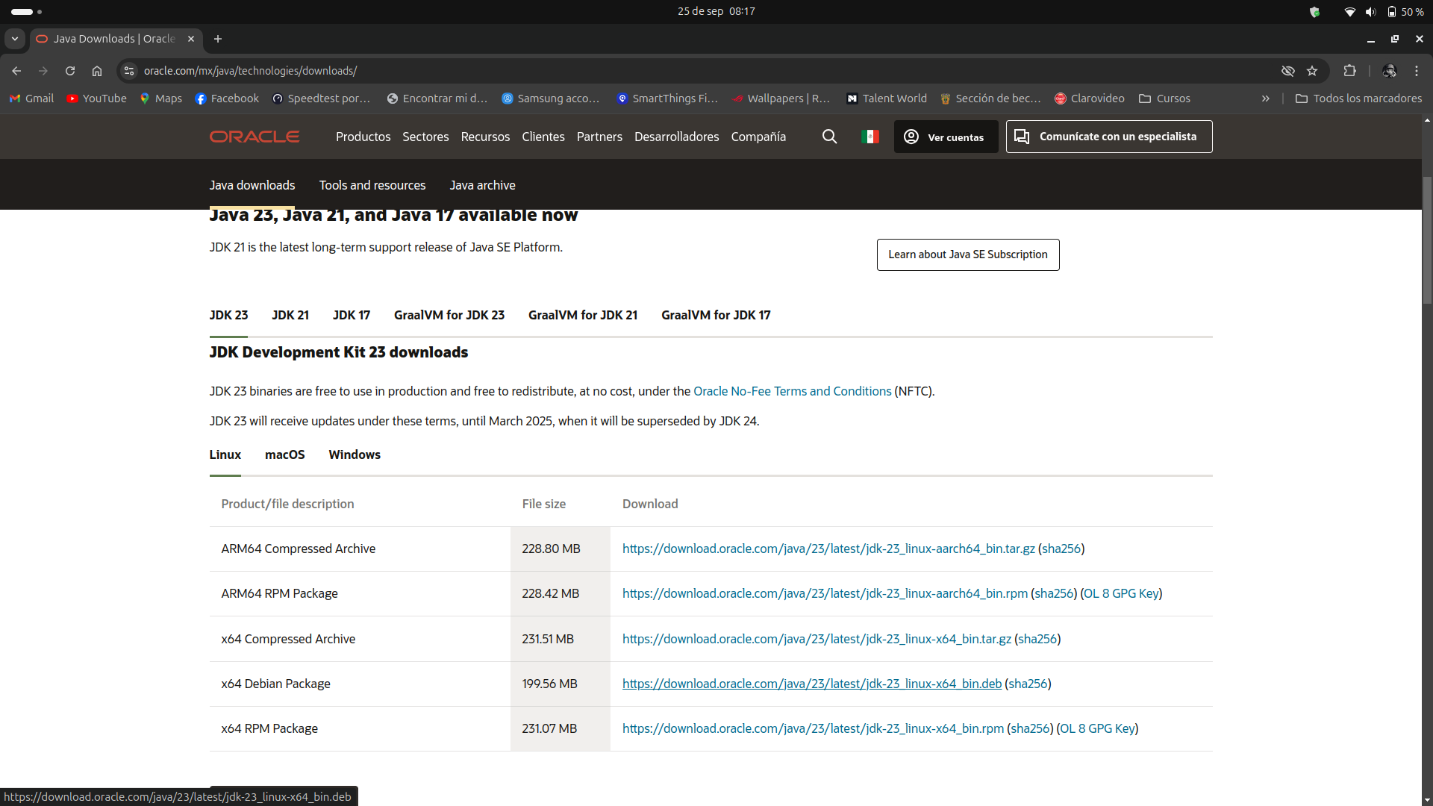Open the SmartThings Find bookmark
This screenshot has height=806, width=1433.
(x=667, y=99)
